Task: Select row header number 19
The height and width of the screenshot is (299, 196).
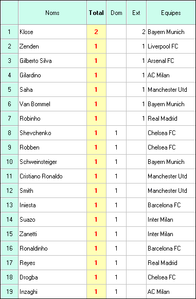Action: coord(9,292)
